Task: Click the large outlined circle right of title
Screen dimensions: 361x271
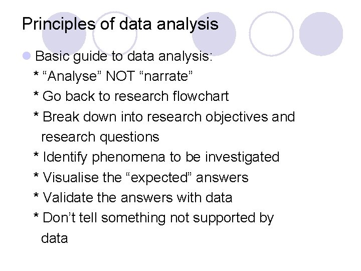Action: coord(271,33)
